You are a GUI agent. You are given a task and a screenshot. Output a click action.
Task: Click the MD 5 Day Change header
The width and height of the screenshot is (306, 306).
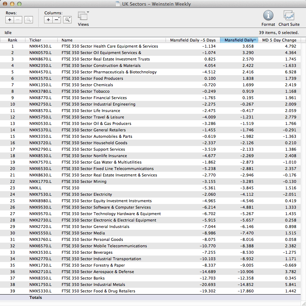(x=279, y=40)
